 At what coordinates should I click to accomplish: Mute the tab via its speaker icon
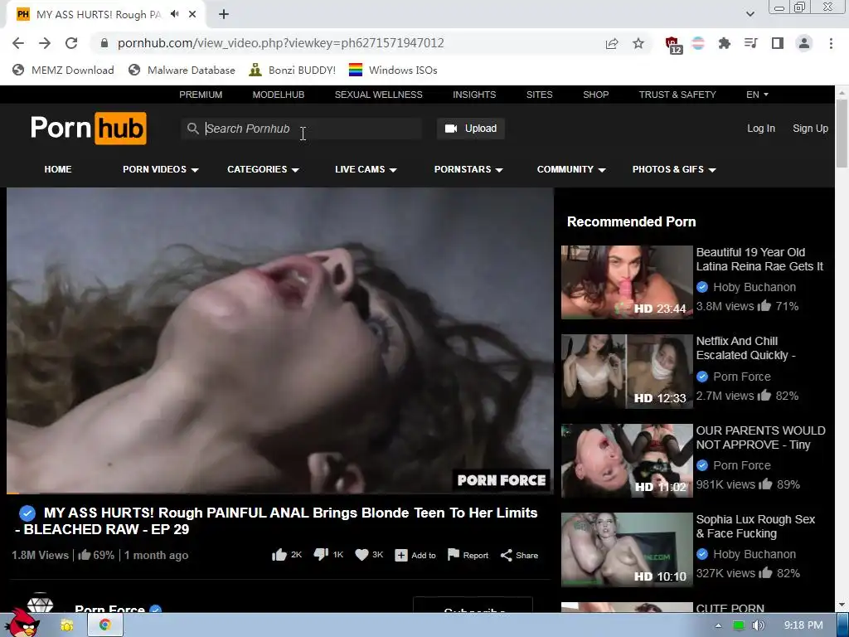point(174,14)
